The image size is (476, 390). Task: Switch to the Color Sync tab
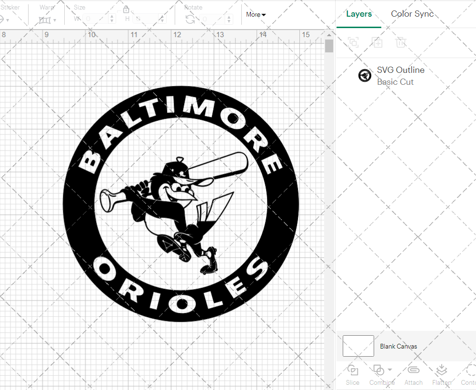tap(412, 14)
